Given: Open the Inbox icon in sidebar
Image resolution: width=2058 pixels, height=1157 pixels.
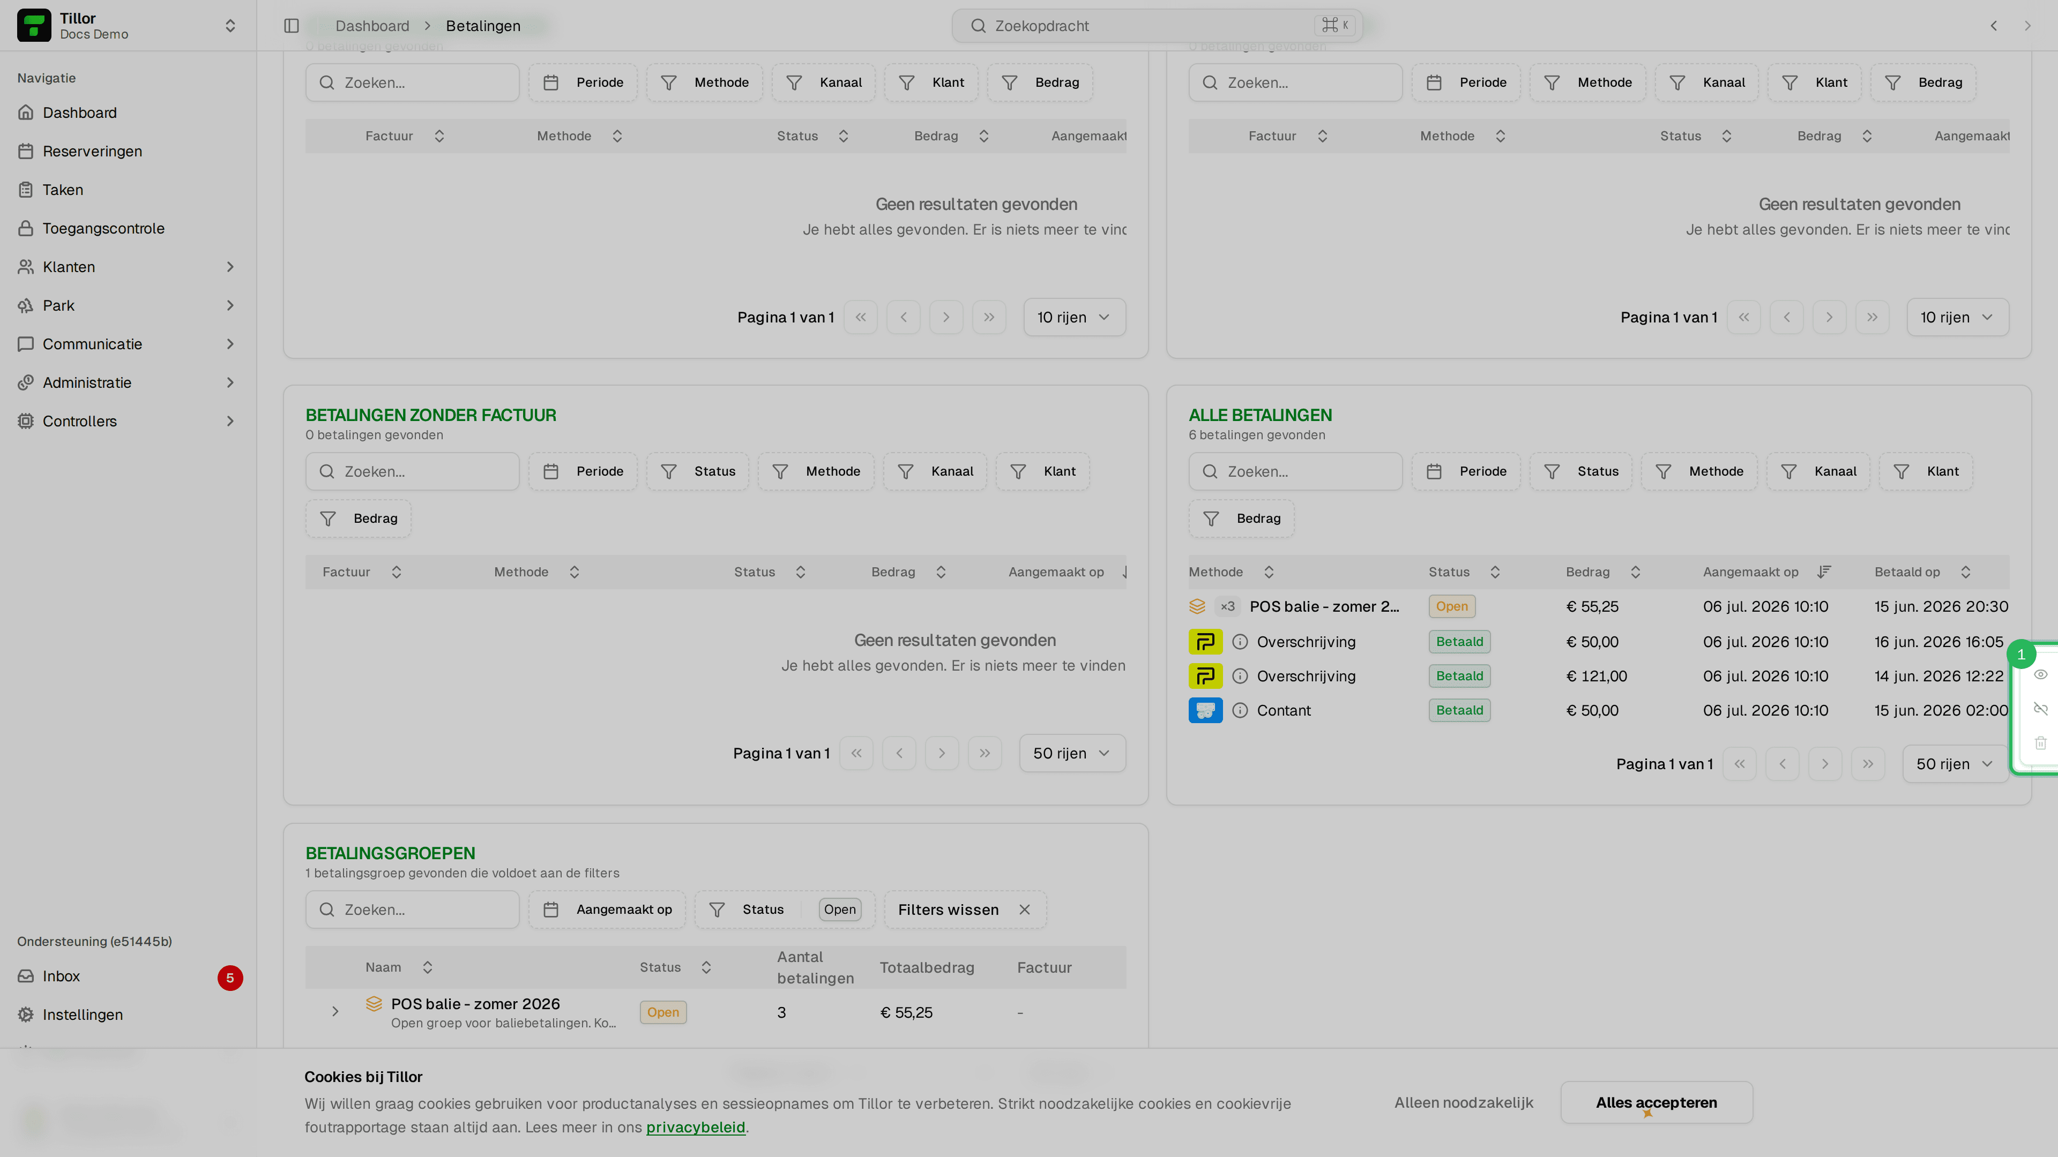Looking at the screenshot, I should coord(26,976).
